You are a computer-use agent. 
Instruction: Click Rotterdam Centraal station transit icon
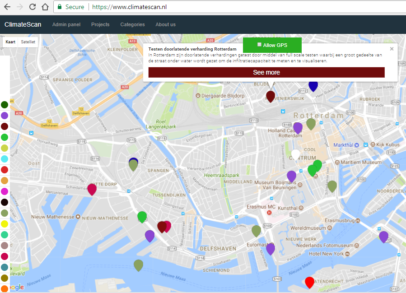pyautogui.click(x=283, y=112)
